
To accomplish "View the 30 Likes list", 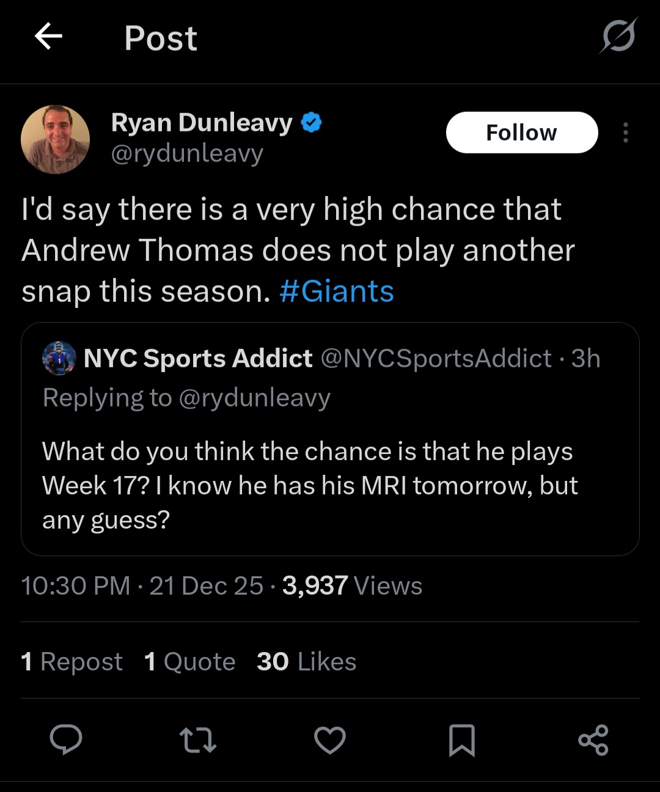I will [306, 661].
